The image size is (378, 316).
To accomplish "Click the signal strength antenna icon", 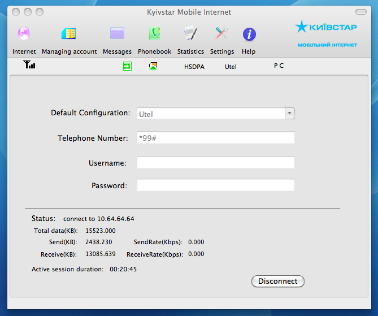I will point(29,64).
